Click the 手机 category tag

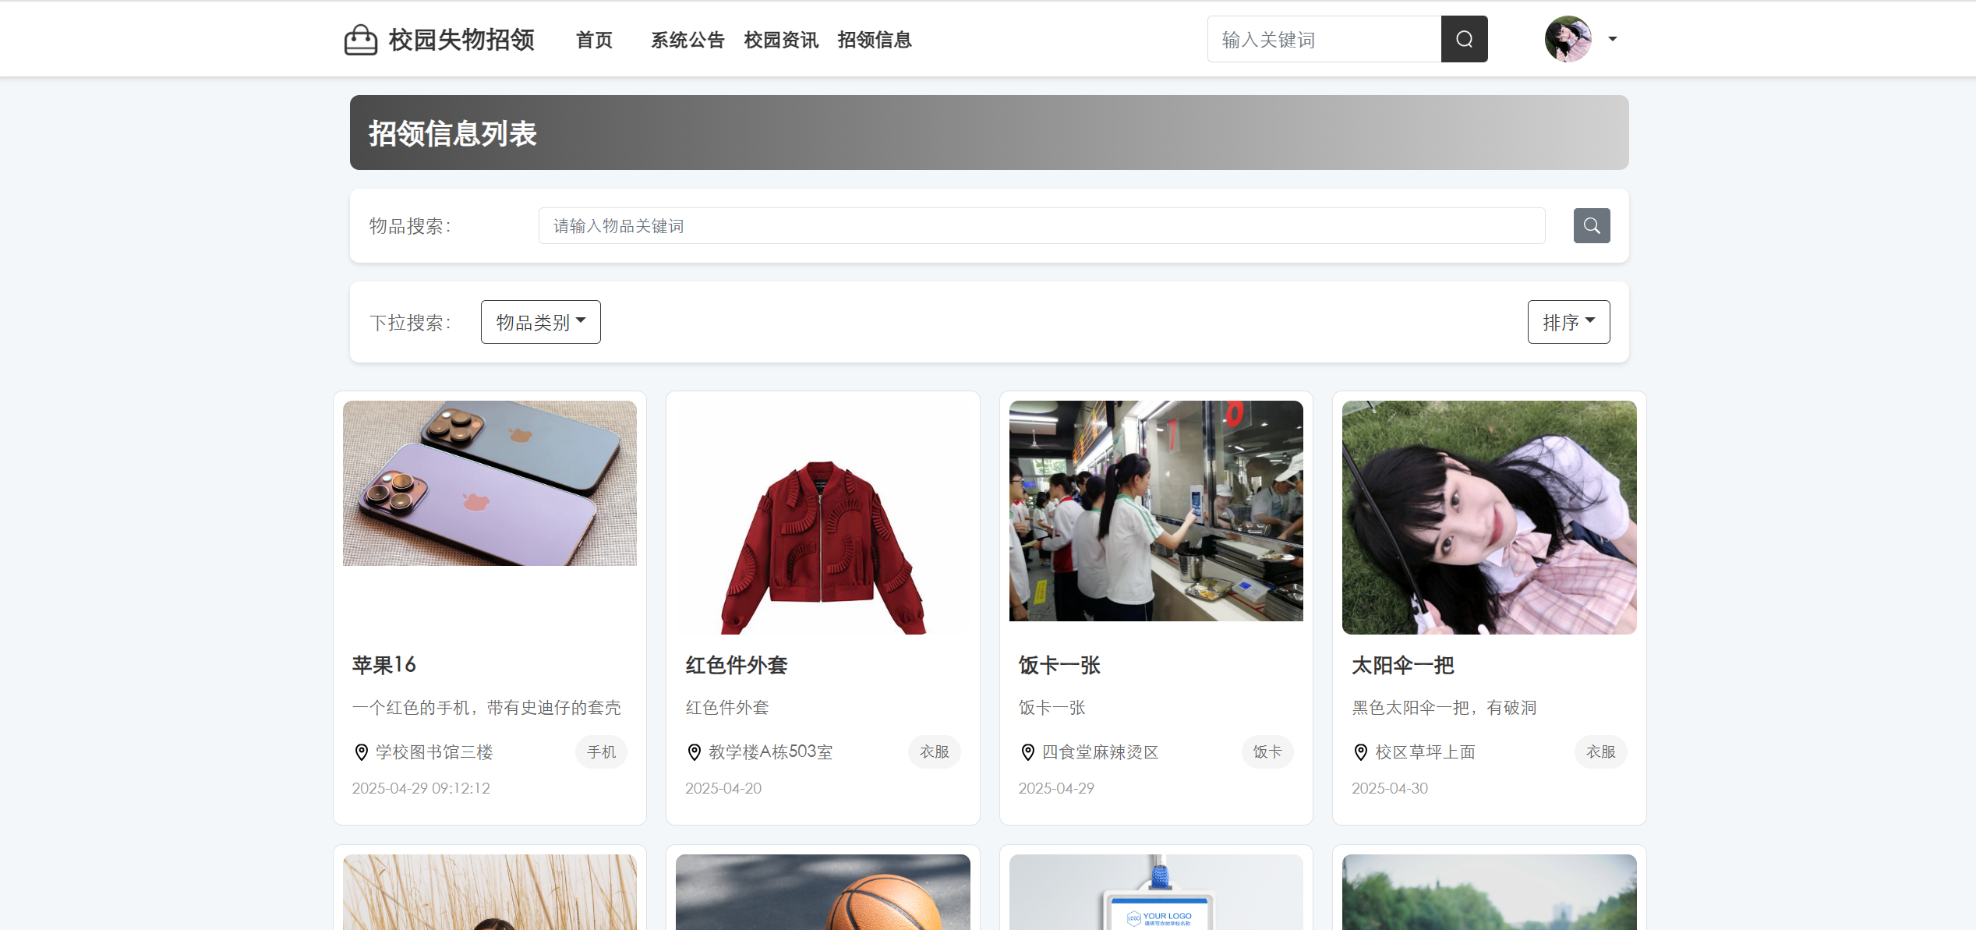(x=601, y=752)
